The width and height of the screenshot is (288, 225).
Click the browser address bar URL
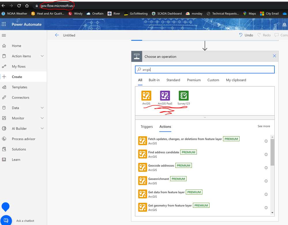57,6
